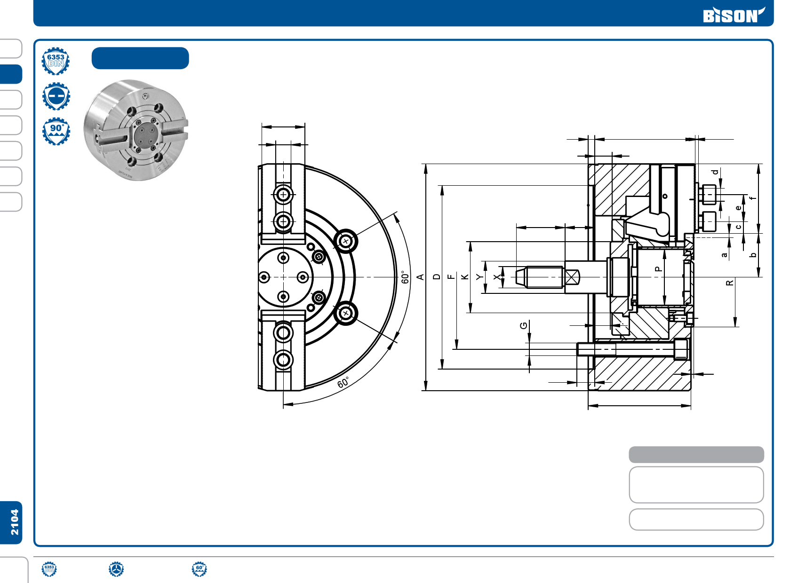Click dimension label A on the drawing
This screenshot has height=583, width=806.
(421, 277)
